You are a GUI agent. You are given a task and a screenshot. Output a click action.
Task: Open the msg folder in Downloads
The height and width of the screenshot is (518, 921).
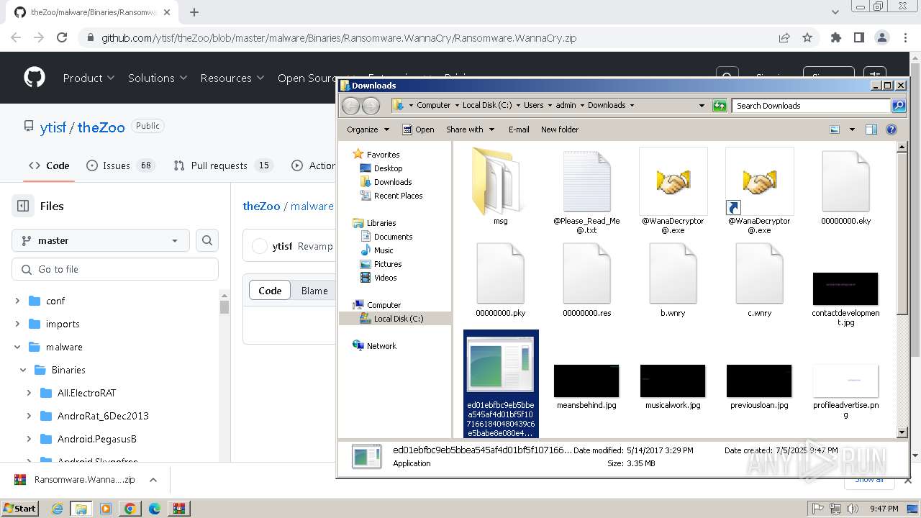[500, 186]
